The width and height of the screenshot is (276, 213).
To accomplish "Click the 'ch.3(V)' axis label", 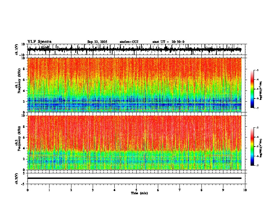I will point(17,179).
